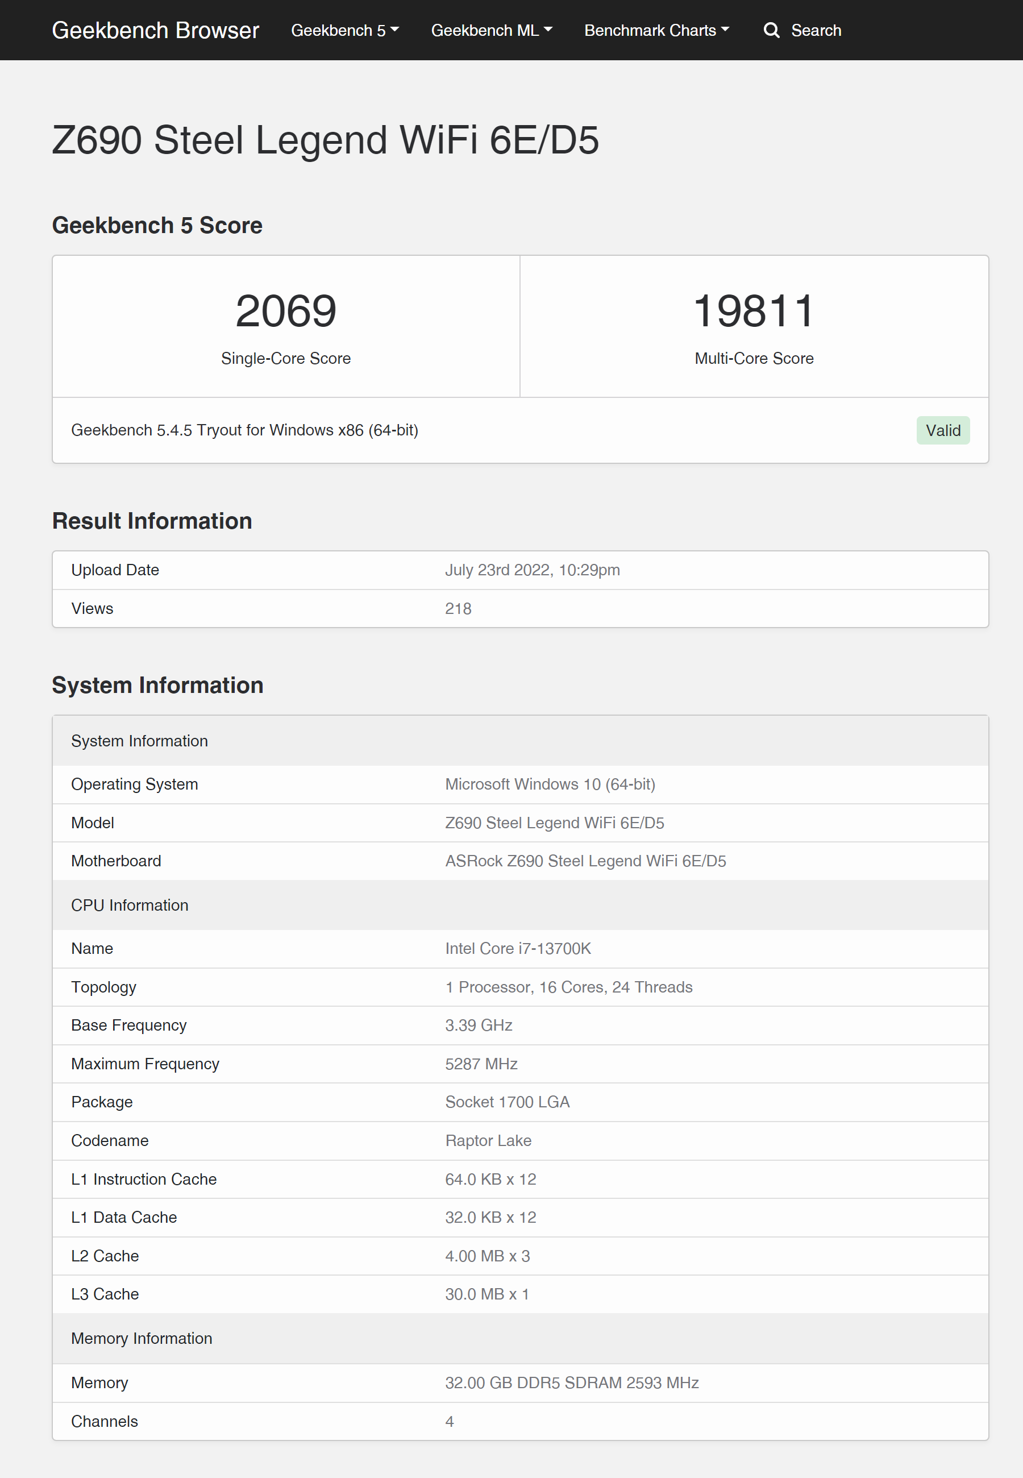Click the magnifying glass search icon
Viewport: 1023px width, 1478px height.
click(x=771, y=30)
